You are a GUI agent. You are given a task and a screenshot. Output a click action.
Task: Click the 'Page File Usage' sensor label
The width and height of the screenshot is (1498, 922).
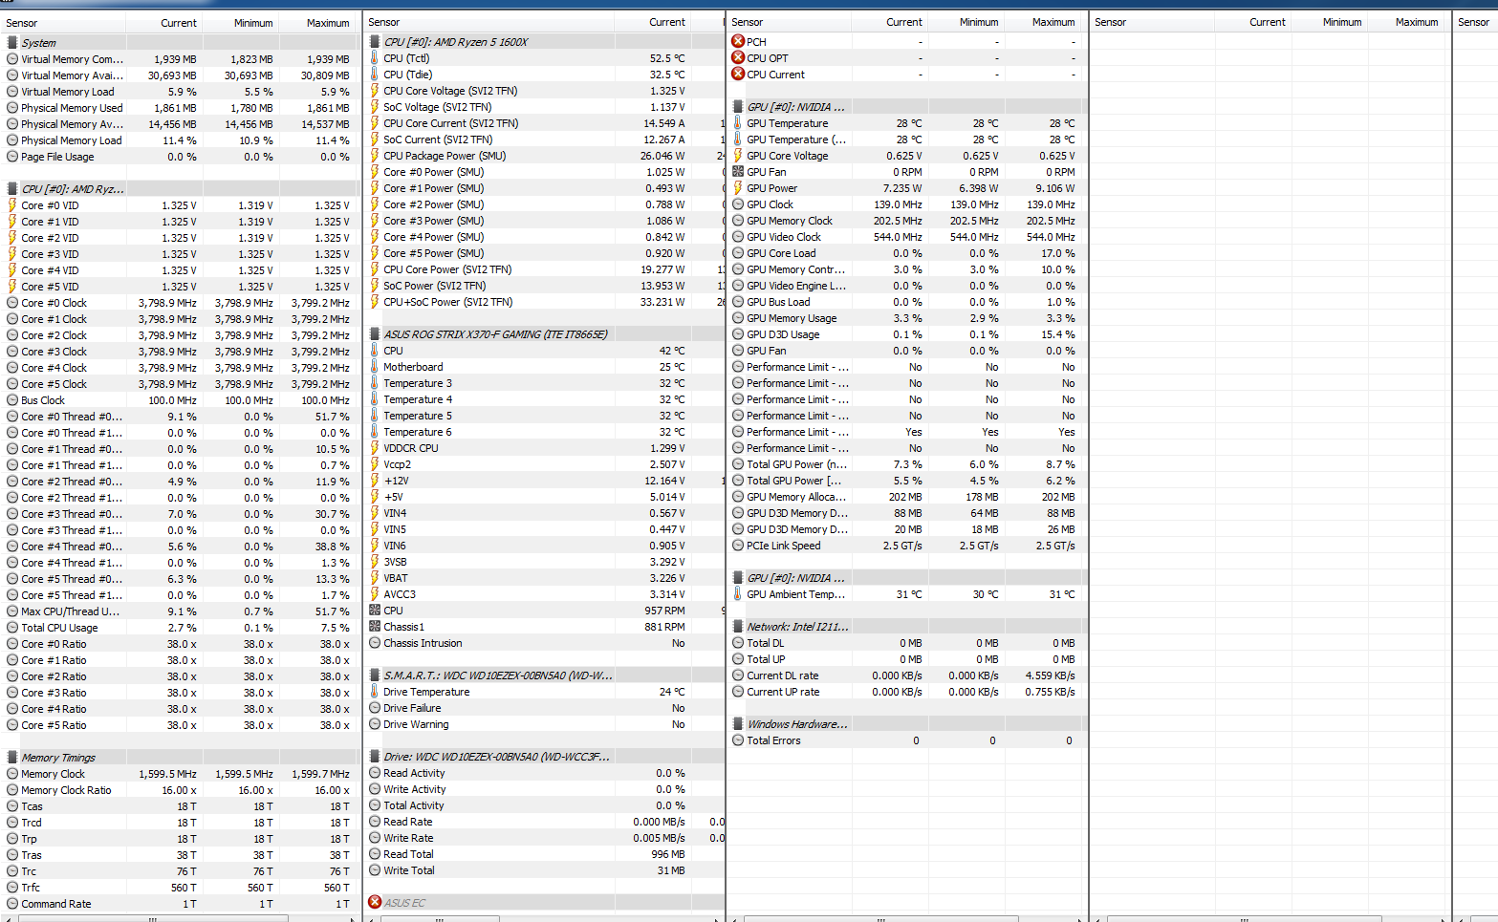[x=57, y=157]
